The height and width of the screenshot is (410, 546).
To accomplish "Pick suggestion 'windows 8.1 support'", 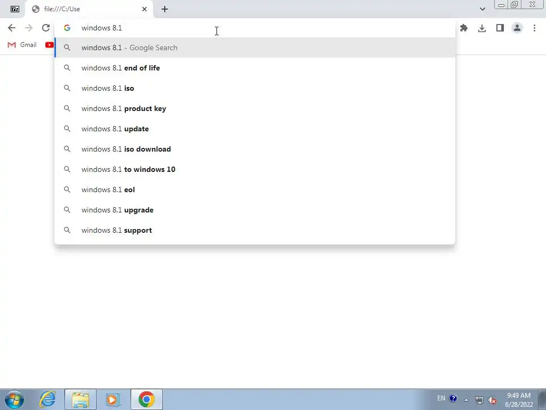I will click(x=255, y=230).
